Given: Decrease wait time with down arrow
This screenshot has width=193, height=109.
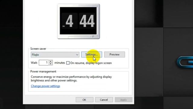Looking at the screenshot, I should click(x=51, y=64).
